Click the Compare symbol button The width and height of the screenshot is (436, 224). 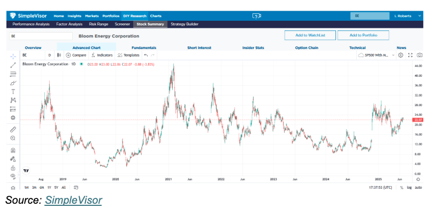coord(76,55)
